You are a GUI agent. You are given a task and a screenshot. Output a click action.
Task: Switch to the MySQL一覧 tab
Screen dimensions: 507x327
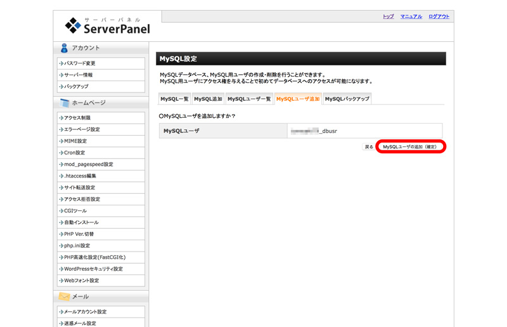click(x=175, y=99)
